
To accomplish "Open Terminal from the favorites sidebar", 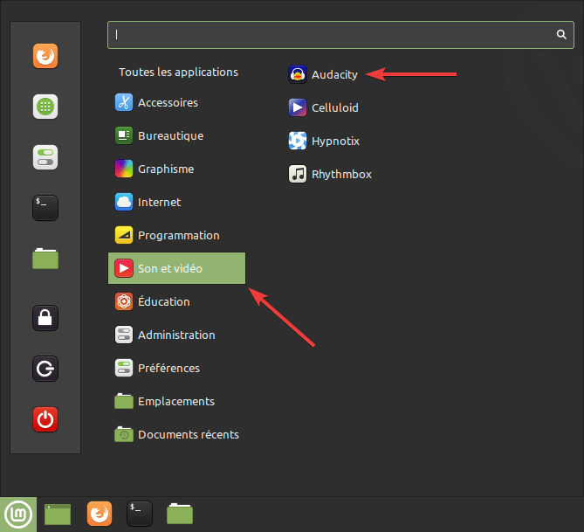I will click(x=45, y=208).
